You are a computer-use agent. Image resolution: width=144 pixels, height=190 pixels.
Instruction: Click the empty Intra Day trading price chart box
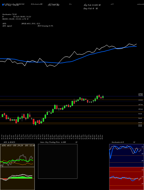click(58, 161)
